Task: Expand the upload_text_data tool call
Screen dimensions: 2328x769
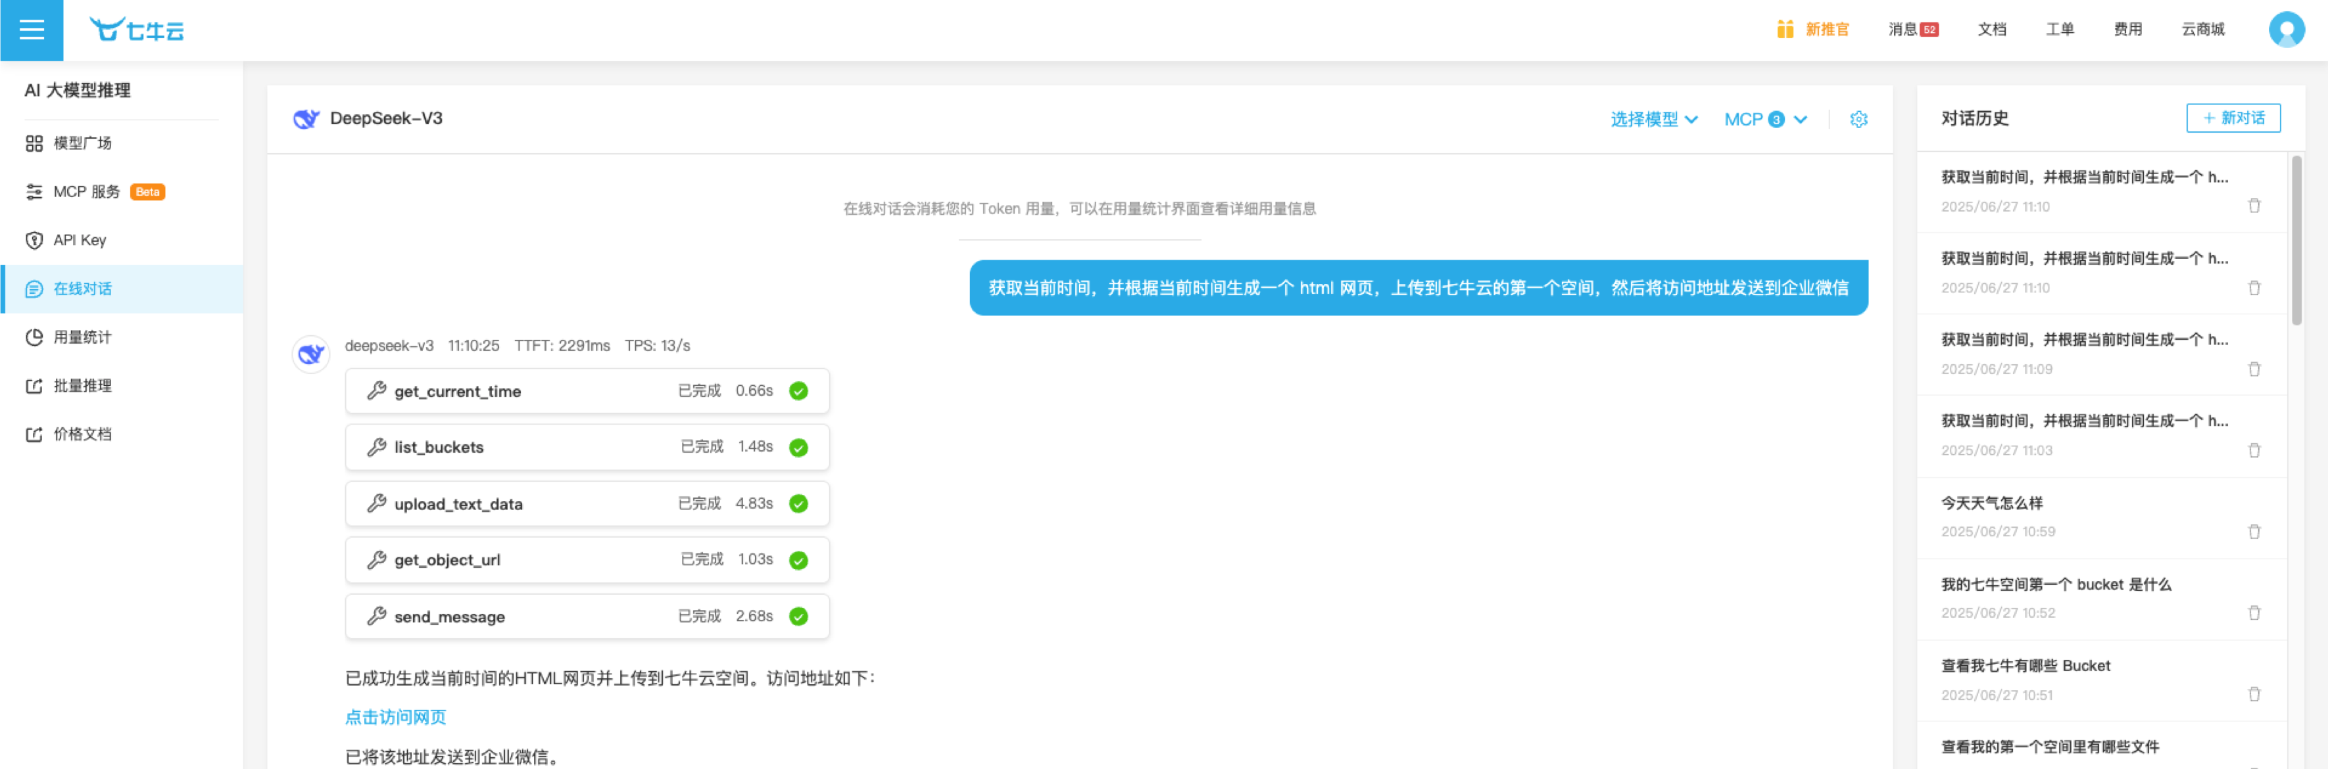Action: 587,504
